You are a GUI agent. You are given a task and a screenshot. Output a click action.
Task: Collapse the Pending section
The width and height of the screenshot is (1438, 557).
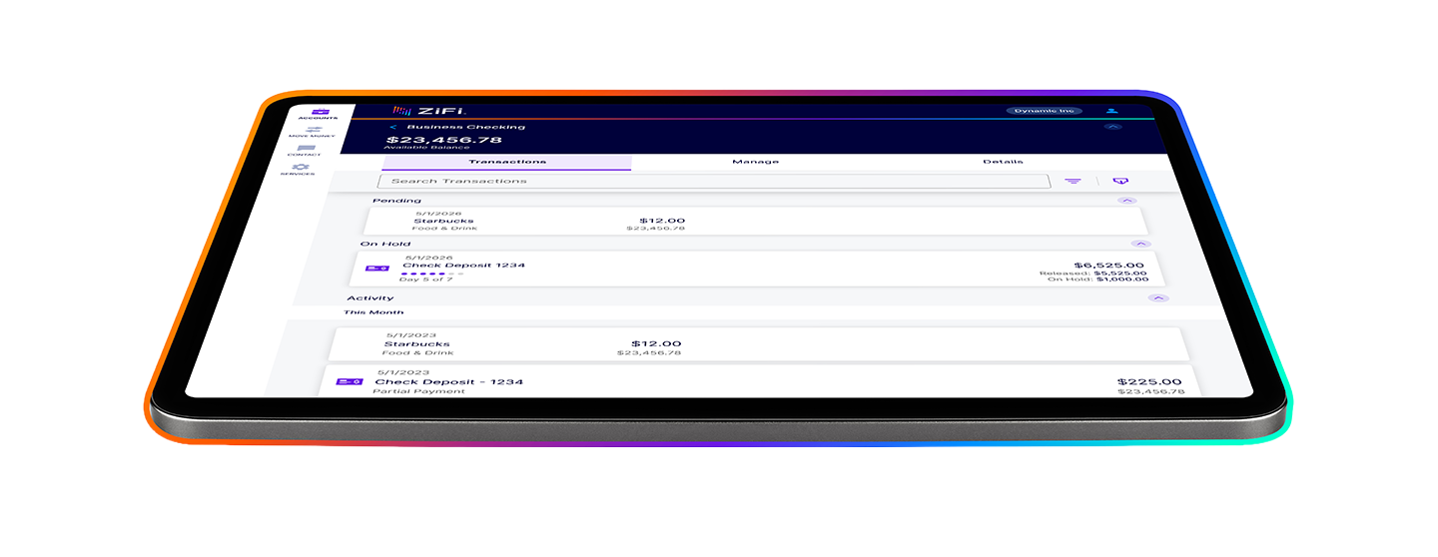(x=1127, y=201)
